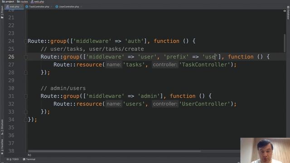Collapse the admin route group at line 31

26,96
